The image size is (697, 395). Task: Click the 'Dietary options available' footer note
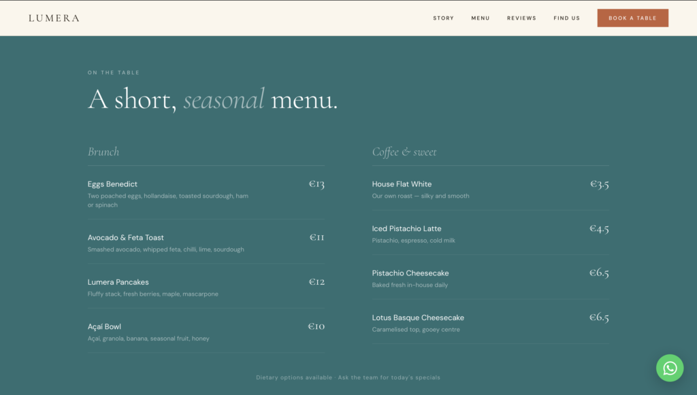click(x=348, y=378)
